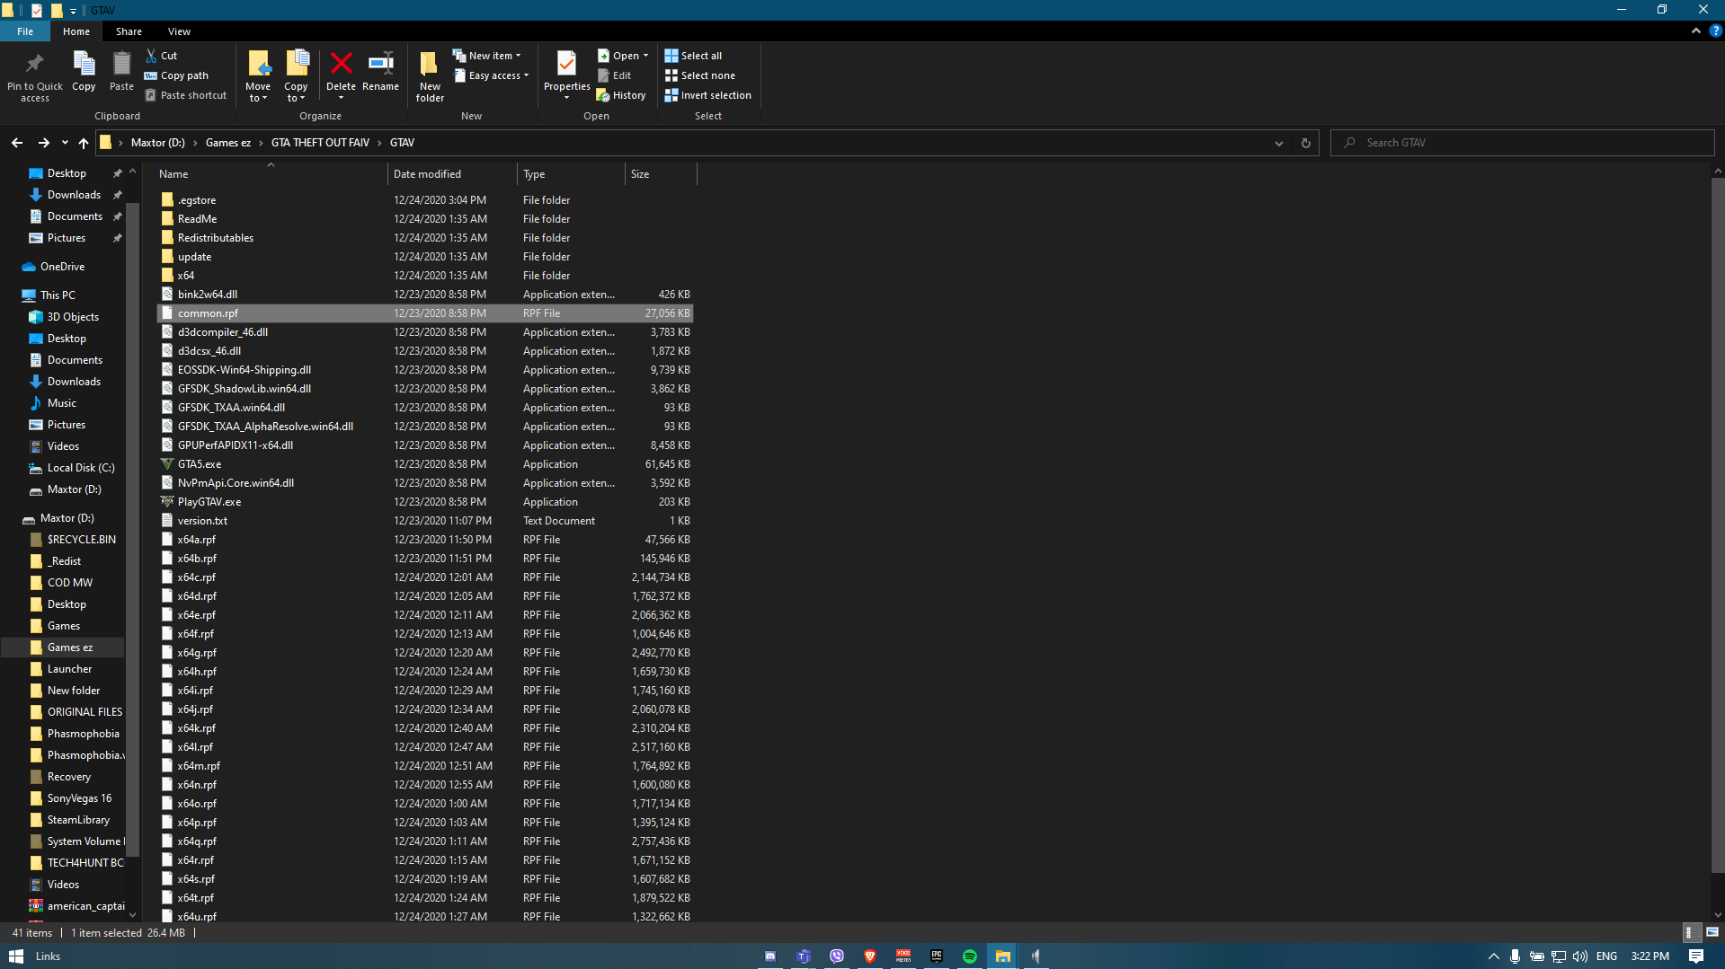Image resolution: width=1725 pixels, height=969 pixels.
Task: Click Select all
Action: (x=693, y=56)
